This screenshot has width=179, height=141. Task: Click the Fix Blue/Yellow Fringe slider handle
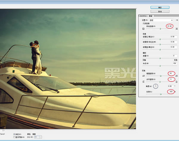(160, 50)
